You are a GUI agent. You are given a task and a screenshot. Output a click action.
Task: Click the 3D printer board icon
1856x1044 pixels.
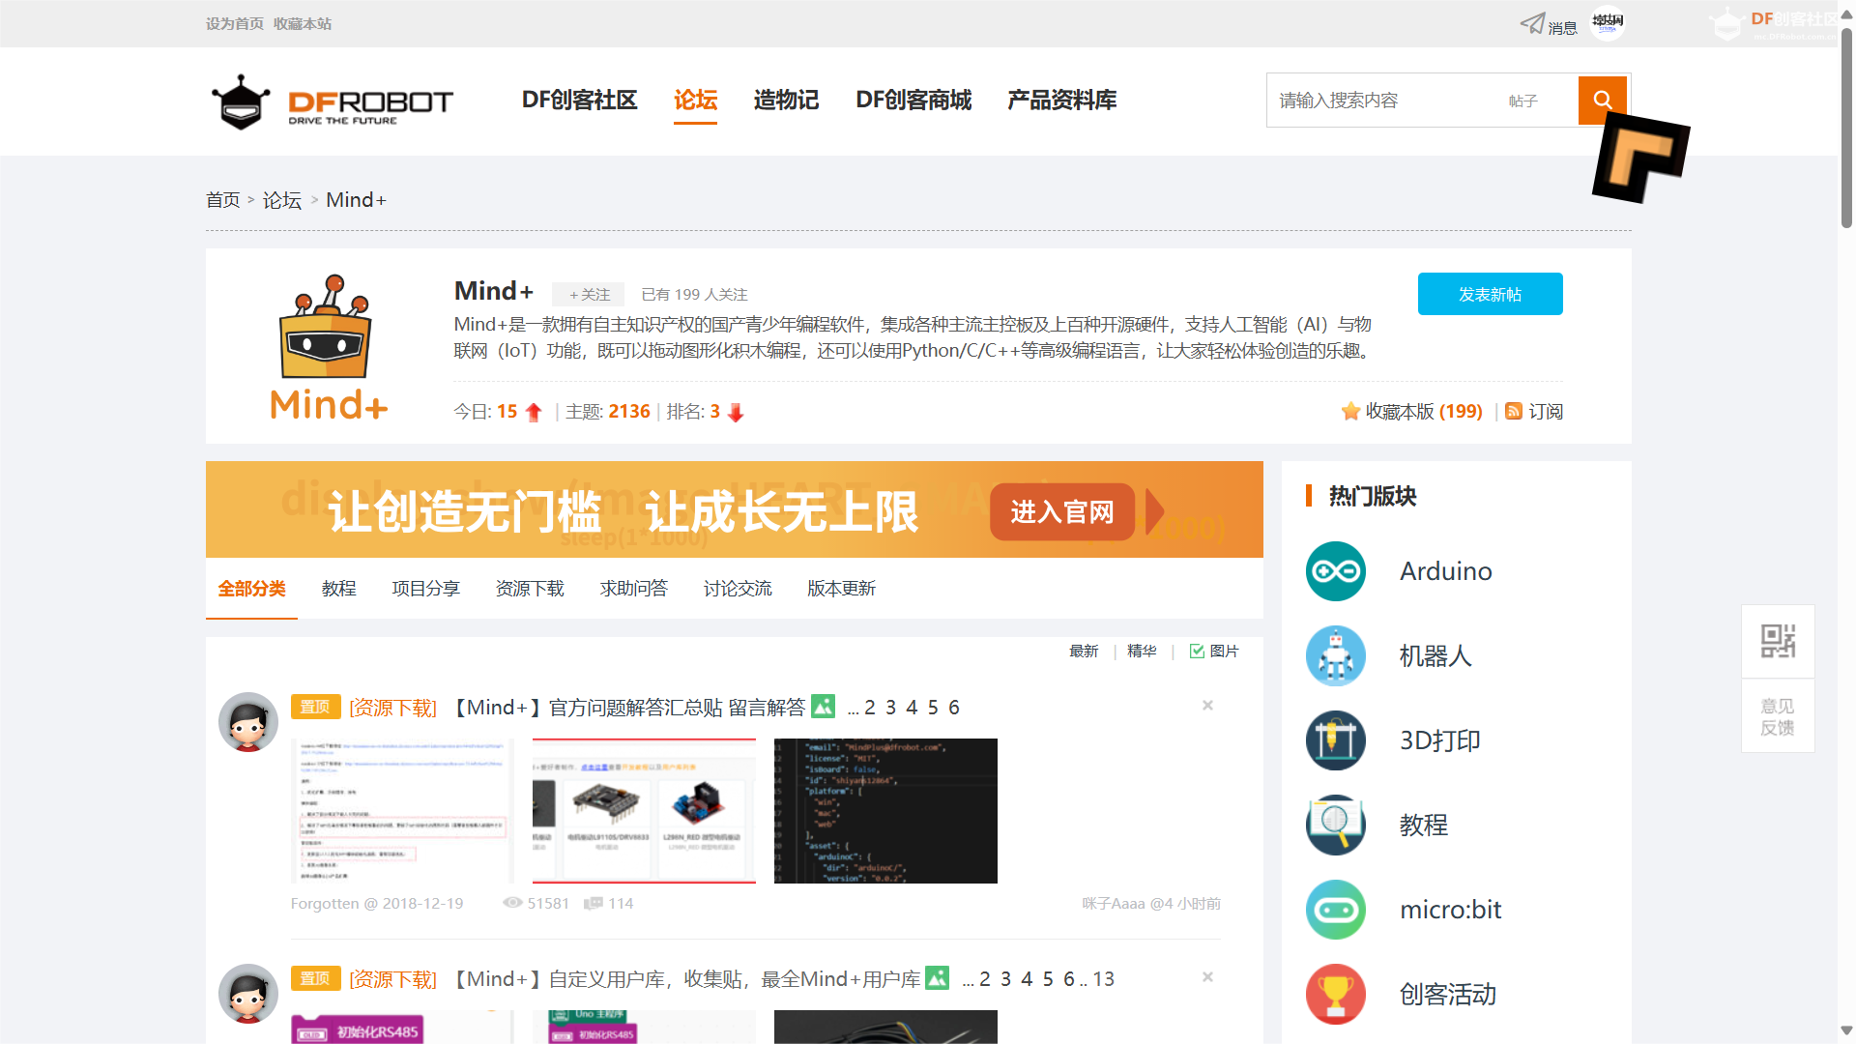1336,740
